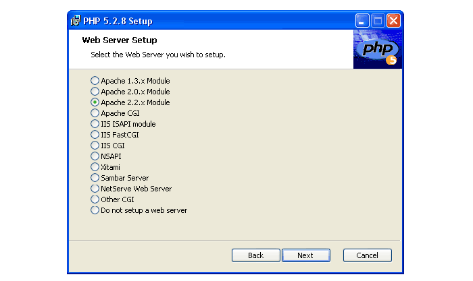The width and height of the screenshot is (473, 281).
Task: Cancel the PHP installation
Action: click(x=367, y=255)
